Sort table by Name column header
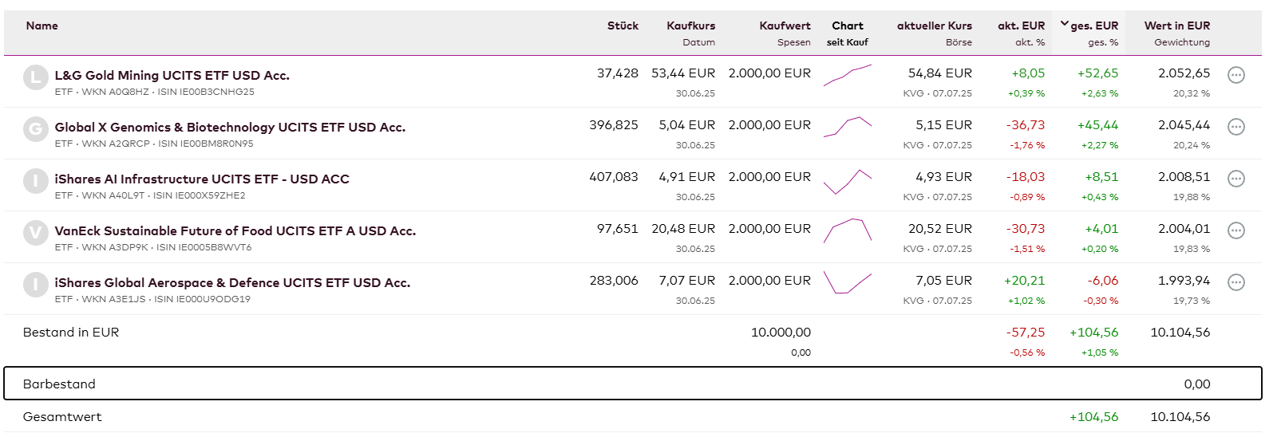The image size is (1281, 437). coord(42,26)
